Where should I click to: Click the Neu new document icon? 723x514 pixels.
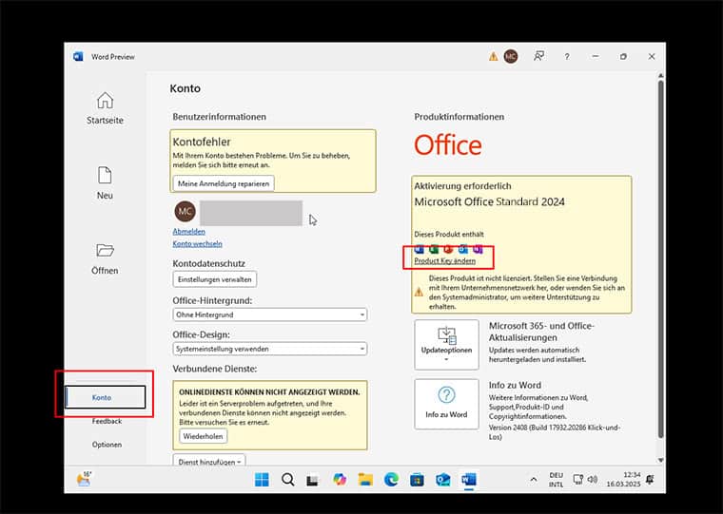point(105,176)
